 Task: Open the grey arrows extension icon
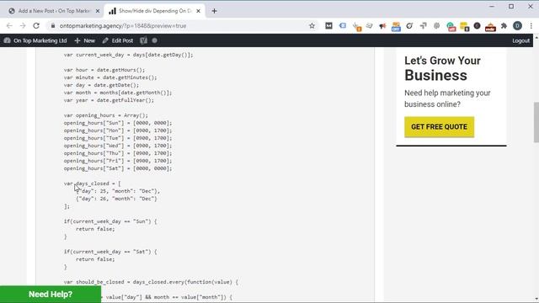click(423, 26)
